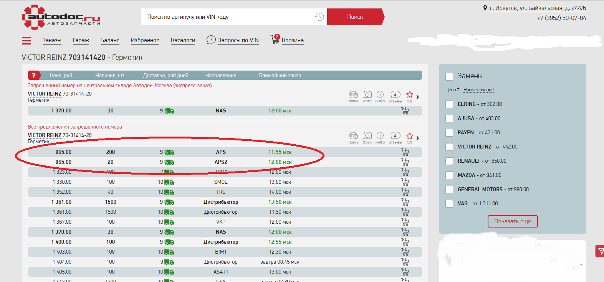Image resolution: width=604 pixels, height=282 pixels.
Task: Add the 1 367.00 VKP offer to cart
Action: tap(405, 222)
